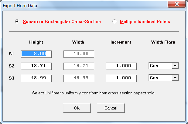
Task: Click the Height column header label
Action: [36, 42]
